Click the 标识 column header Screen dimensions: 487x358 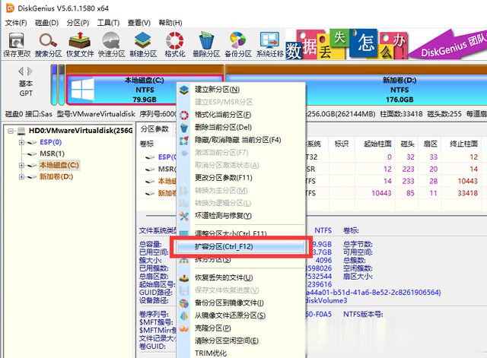(x=342, y=144)
